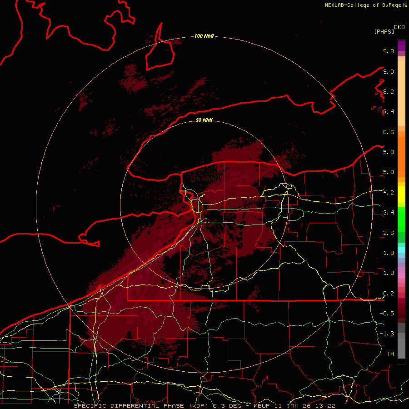Click the 4.2 value on the color scale

click(x=389, y=193)
